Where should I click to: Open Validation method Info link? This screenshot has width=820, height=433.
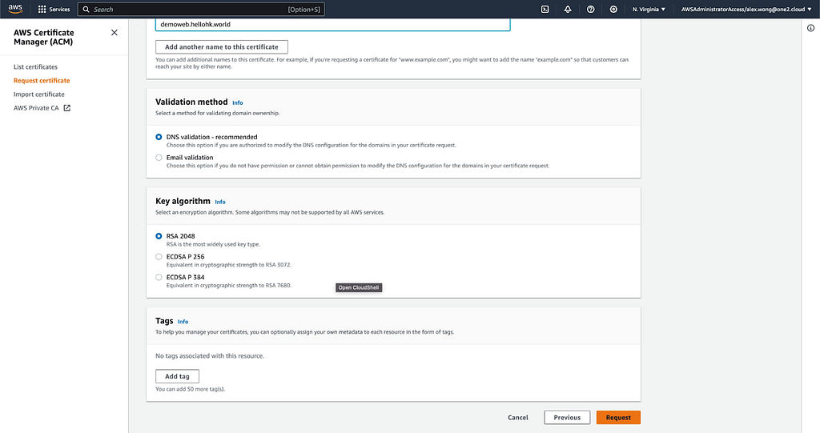[237, 103]
